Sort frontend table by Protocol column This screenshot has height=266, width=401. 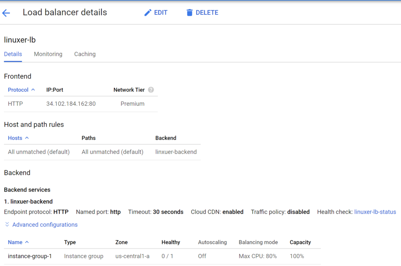(18, 90)
